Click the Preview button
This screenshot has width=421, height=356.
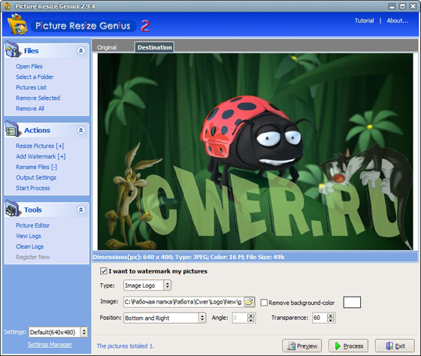[x=301, y=345]
